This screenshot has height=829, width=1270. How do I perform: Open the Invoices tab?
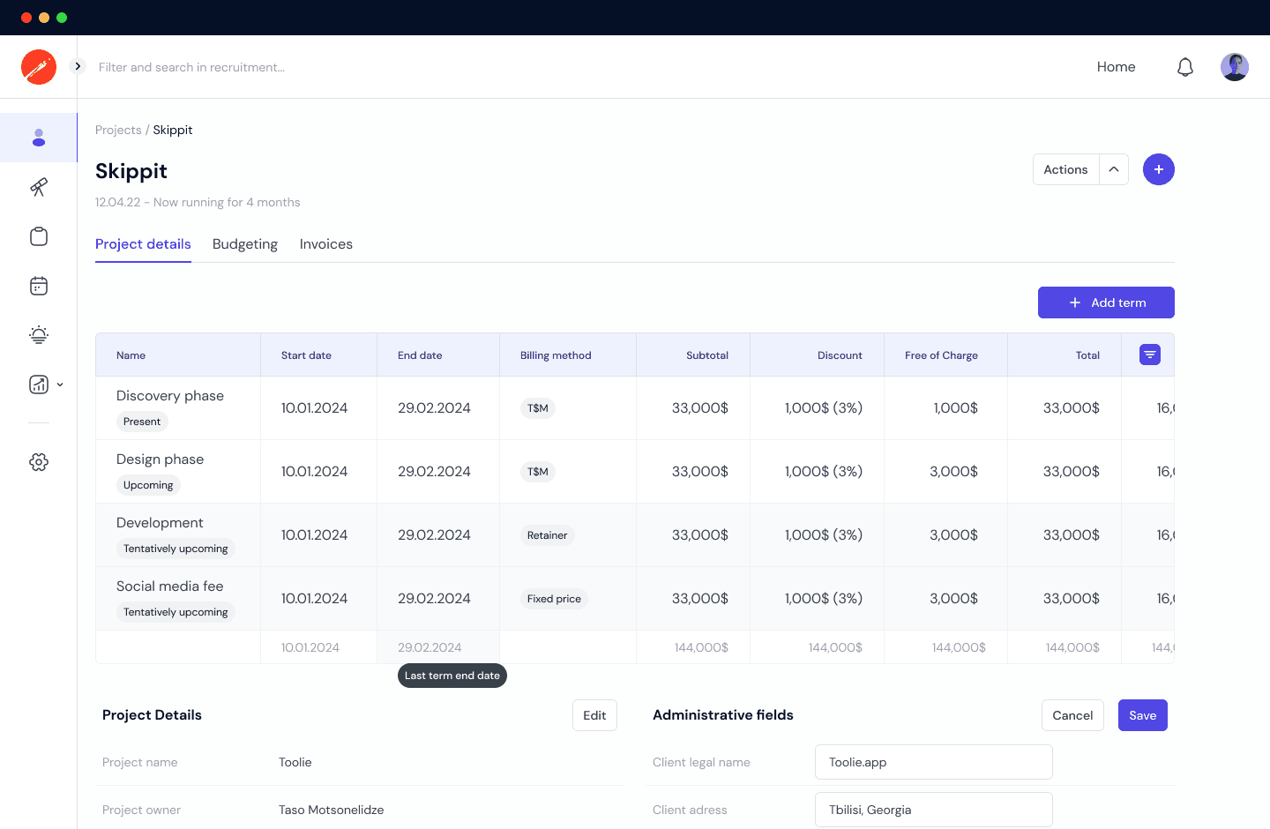325,243
